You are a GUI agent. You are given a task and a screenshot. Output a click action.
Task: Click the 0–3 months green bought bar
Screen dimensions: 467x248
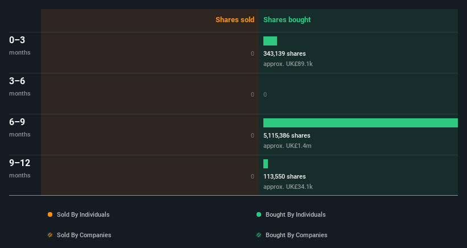[270, 41]
